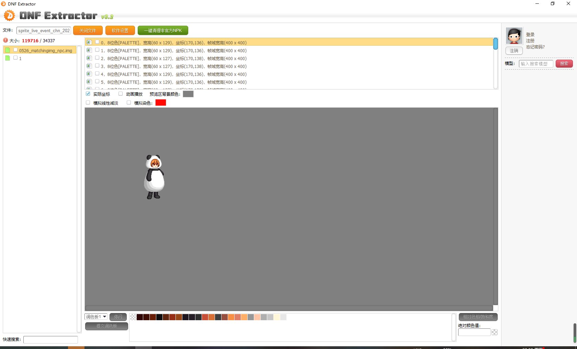Click the 停闪 button

pos(118,317)
